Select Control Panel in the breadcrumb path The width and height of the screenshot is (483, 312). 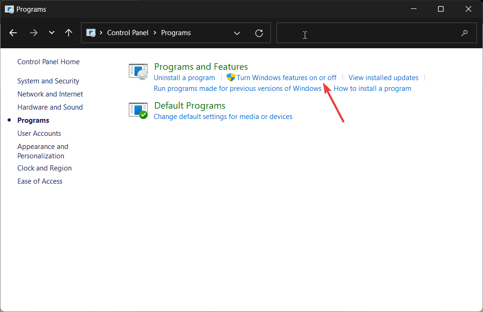[127, 33]
